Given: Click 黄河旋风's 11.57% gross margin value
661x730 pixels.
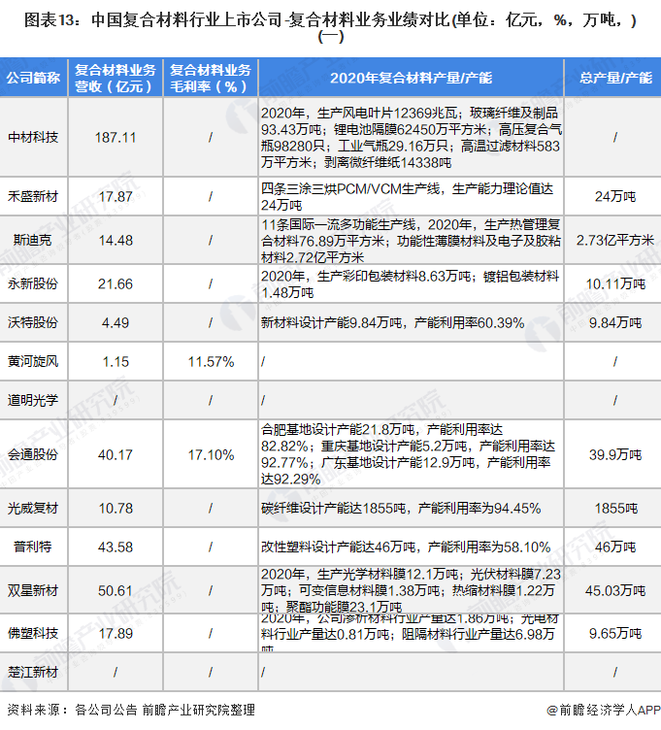Looking at the screenshot, I should 210,361.
